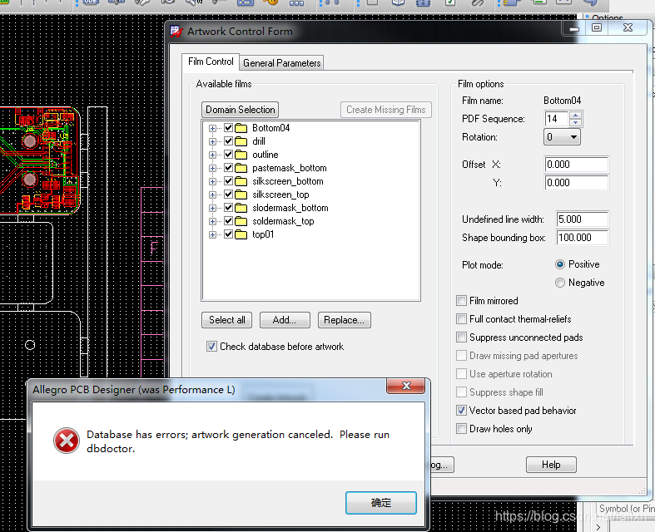Click the silkscreen_top folder icon

click(241, 195)
